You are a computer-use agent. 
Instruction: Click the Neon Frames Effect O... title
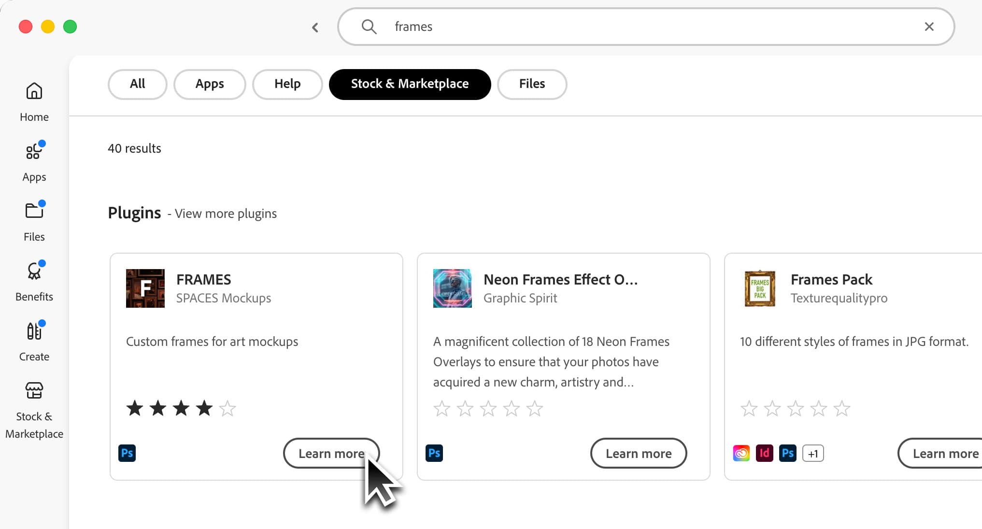(x=560, y=279)
